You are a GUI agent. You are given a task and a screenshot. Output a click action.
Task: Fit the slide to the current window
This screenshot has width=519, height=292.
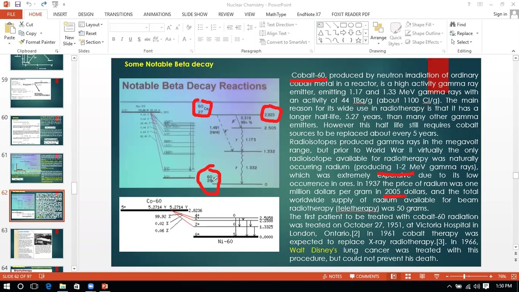pyautogui.click(x=513, y=277)
